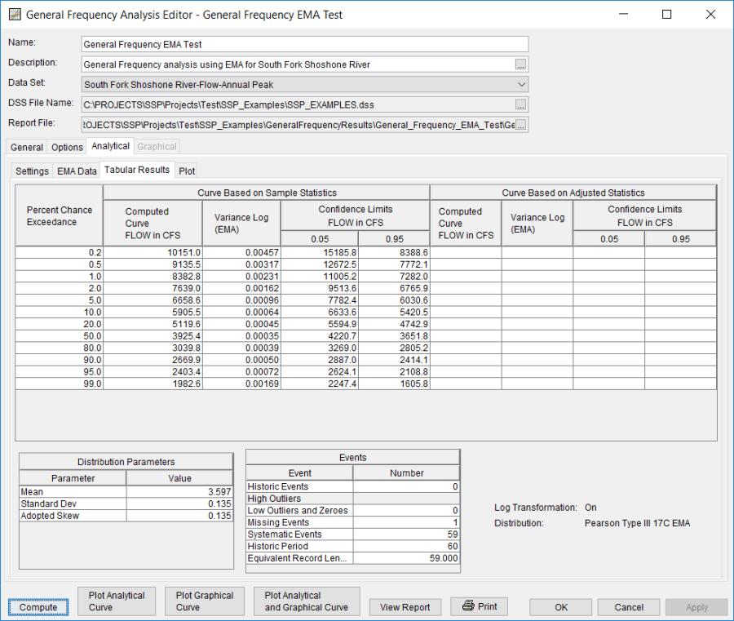Open the Settings sub-tab
This screenshot has height=621, width=734.
(32, 171)
